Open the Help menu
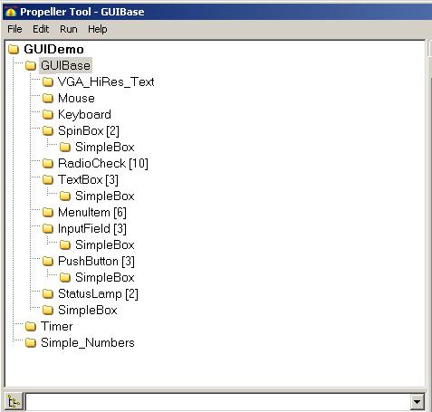The image size is (432, 412). point(98,29)
